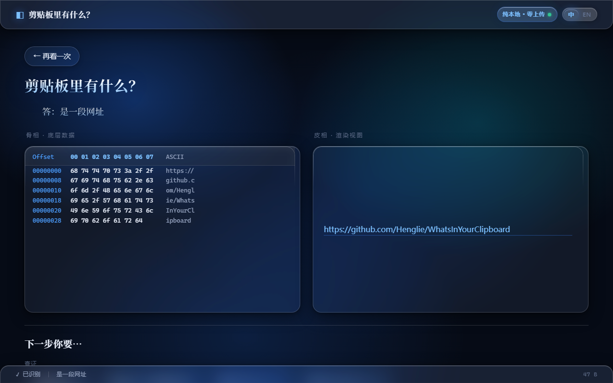
Task: Click ASCII text https://
Action: (180, 171)
